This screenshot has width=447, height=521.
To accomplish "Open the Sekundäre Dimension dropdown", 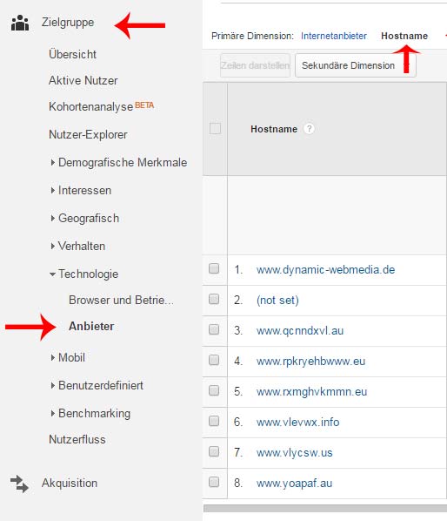I will (x=356, y=65).
